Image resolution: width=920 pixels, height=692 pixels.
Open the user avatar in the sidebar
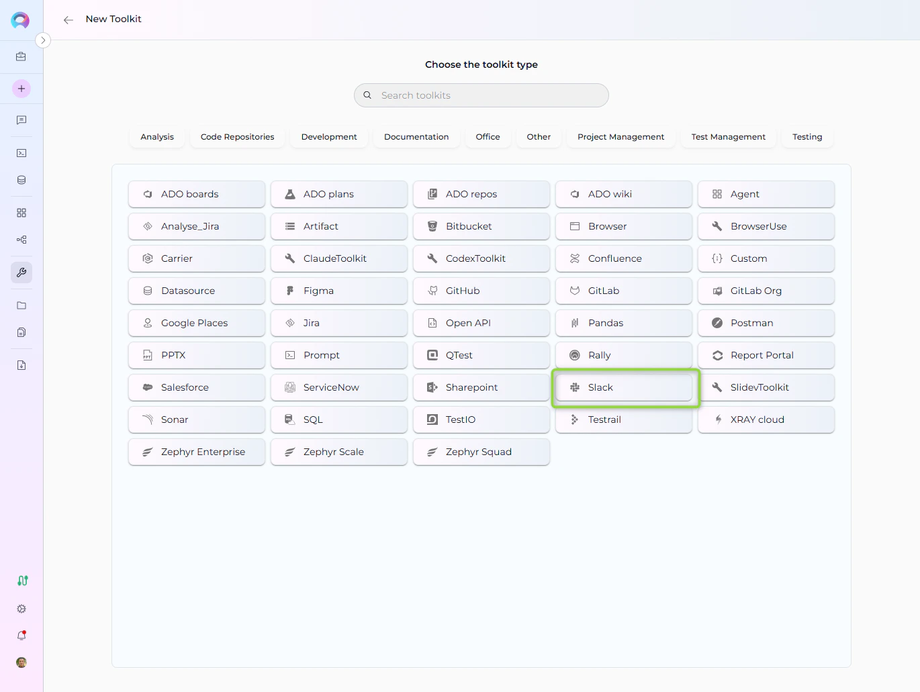21,662
